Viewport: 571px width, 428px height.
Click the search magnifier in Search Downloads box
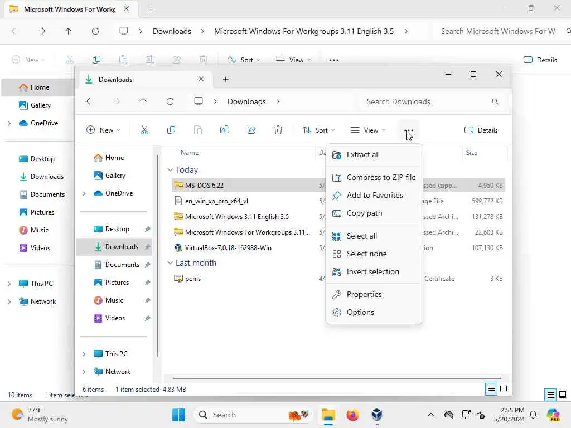click(x=495, y=101)
